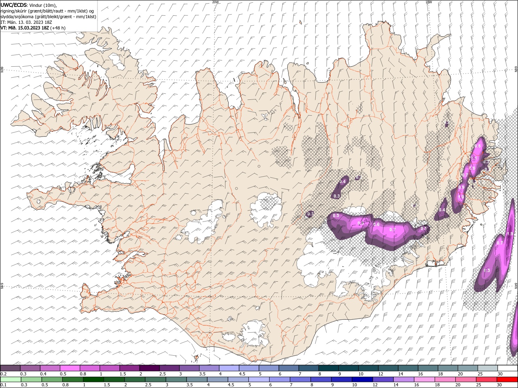
Task: Click the 0.9 snowfall value in eastern band
Action: 461,187
